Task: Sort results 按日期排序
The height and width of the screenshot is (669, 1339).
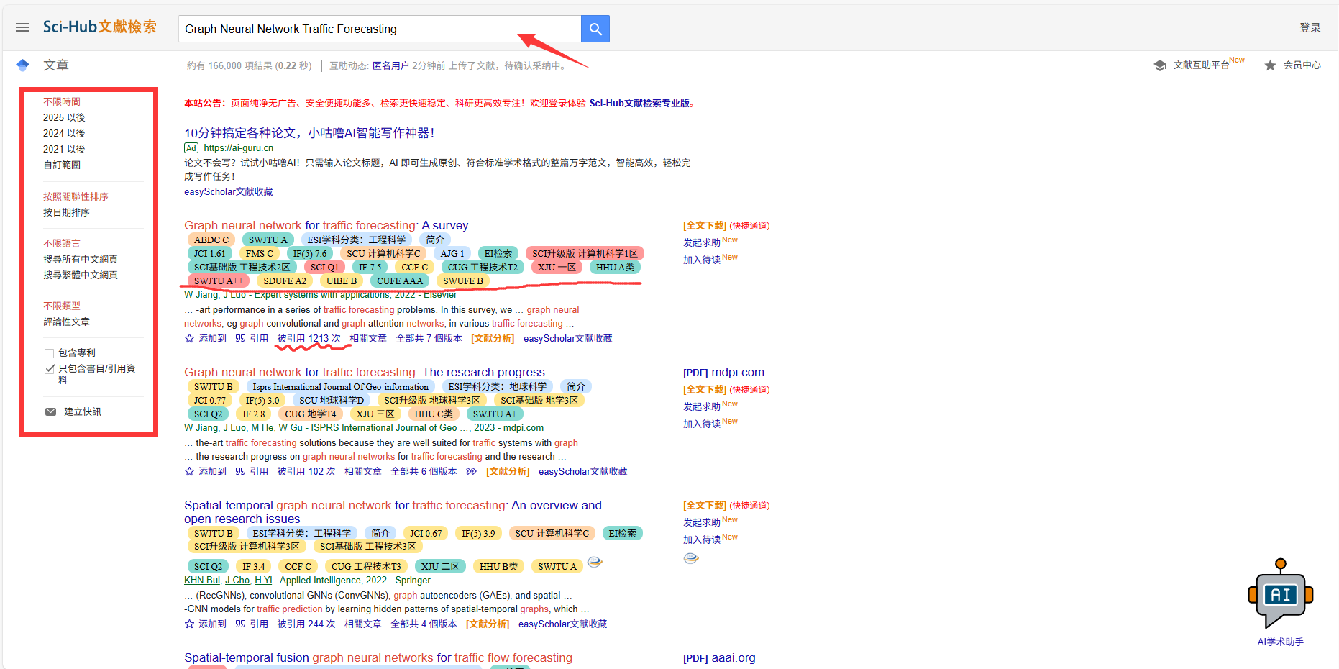Action: [66, 212]
